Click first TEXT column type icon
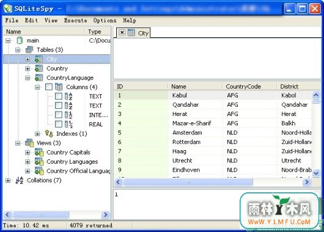Image resolution: width=324 pixels, height=232 pixels. pyautogui.click(x=68, y=96)
